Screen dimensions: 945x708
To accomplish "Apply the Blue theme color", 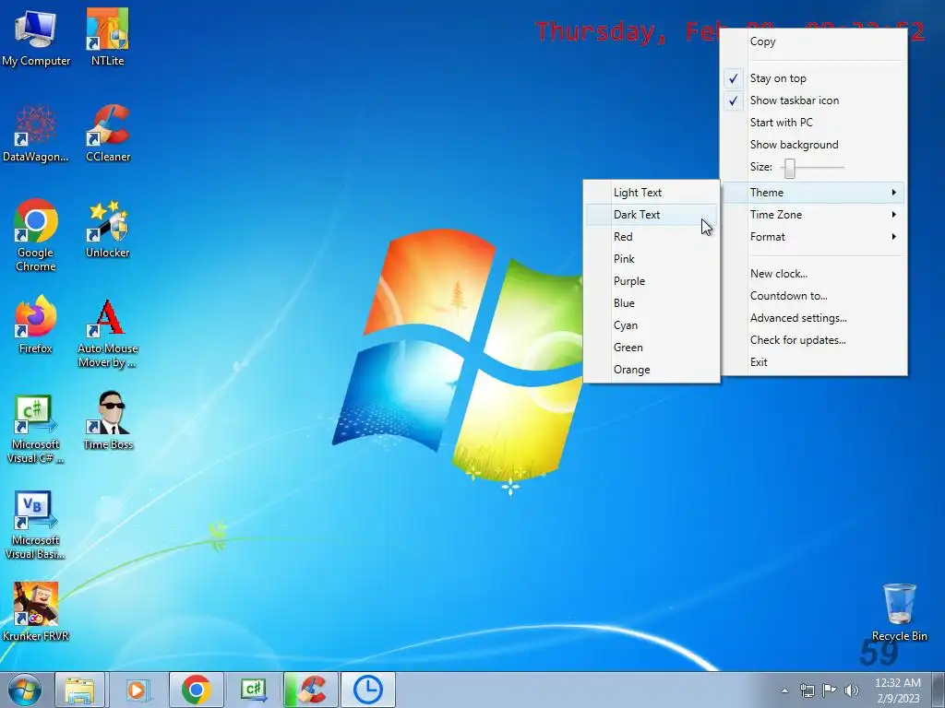I will [x=652, y=302].
